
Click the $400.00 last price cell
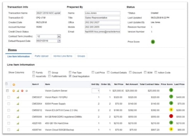[180, 97]
